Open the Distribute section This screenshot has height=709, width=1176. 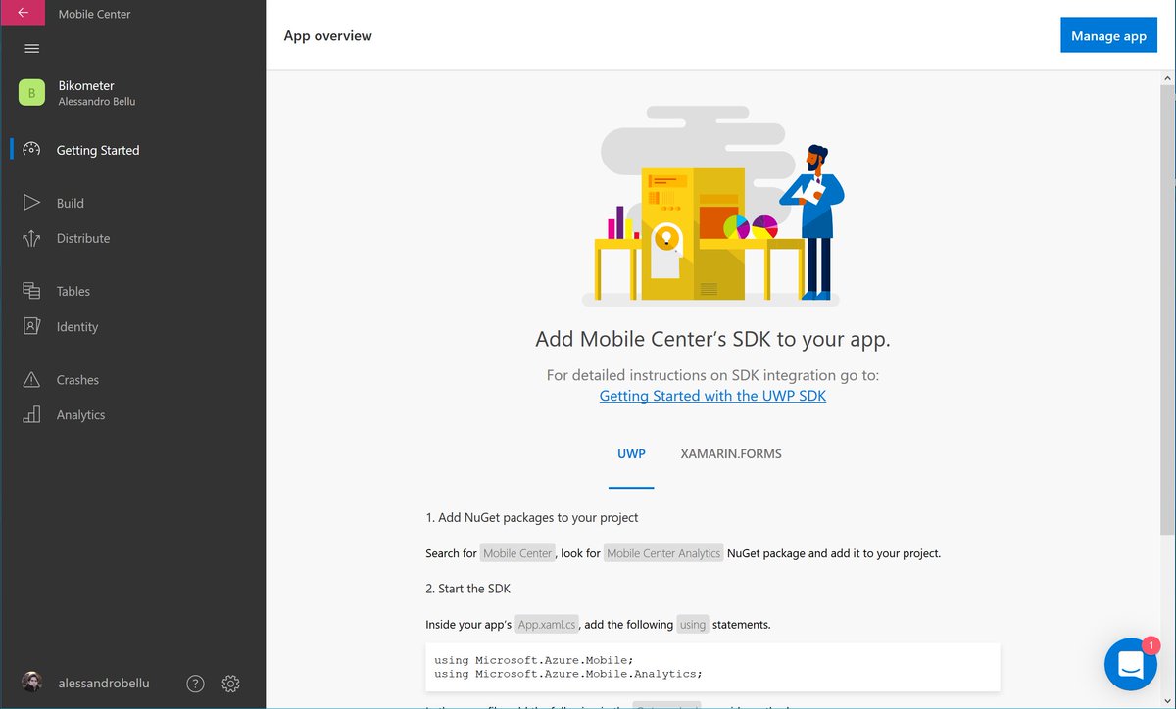[83, 238]
